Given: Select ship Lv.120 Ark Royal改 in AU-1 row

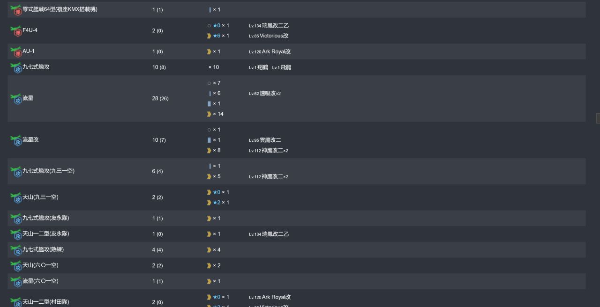Looking at the screenshot, I should click(270, 52).
